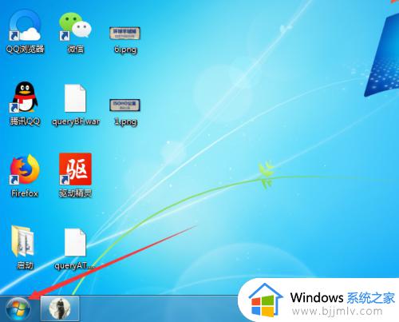Click the 6.png file name
399x322 pixels.
point(125,50)
